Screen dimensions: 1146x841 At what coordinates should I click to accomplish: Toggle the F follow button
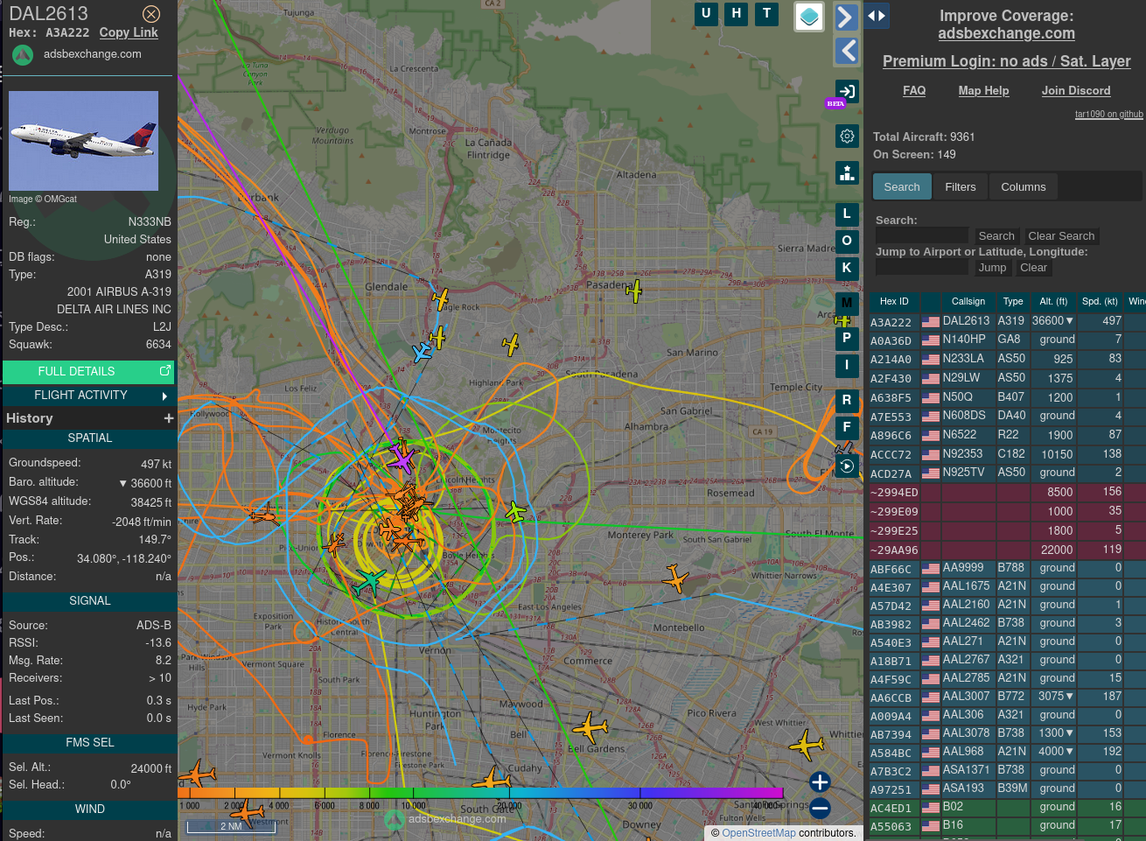point(846,427)
